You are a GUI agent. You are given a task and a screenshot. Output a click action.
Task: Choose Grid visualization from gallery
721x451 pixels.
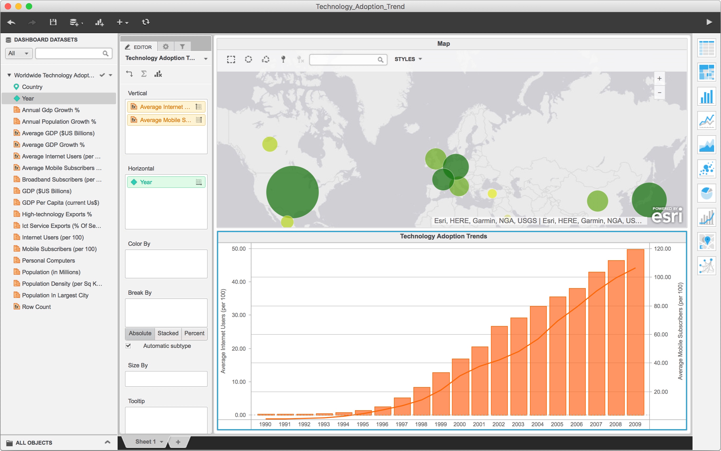[x=706, y=48]
